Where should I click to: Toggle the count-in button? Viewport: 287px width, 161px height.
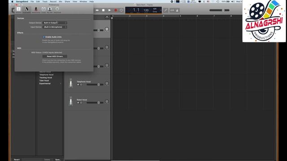pos(172,10)
